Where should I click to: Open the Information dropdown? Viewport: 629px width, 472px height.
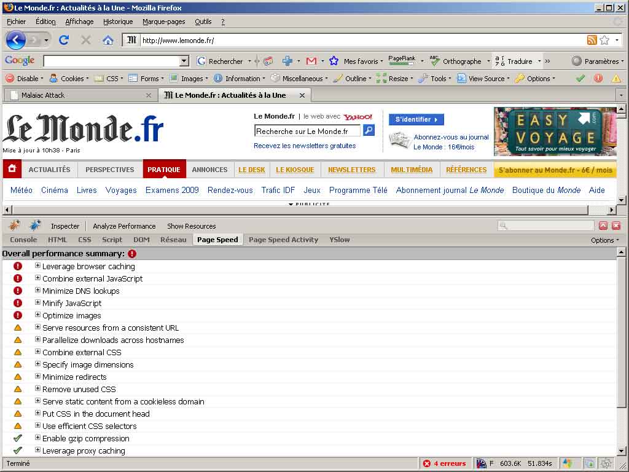coord(239,78)
